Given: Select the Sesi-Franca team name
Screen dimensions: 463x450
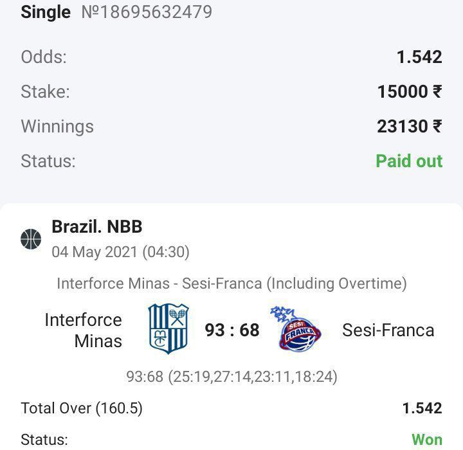Looking at the screenshot, I should 388,330.
